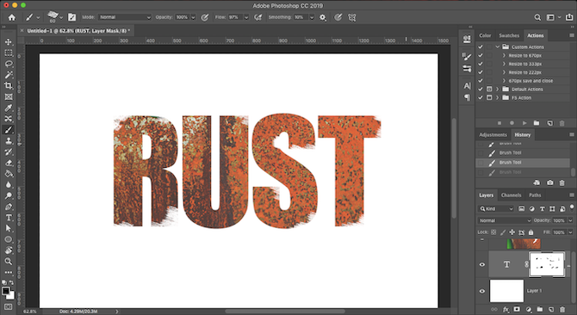Delete action with Actions panel trash icon

click(561, 123)
